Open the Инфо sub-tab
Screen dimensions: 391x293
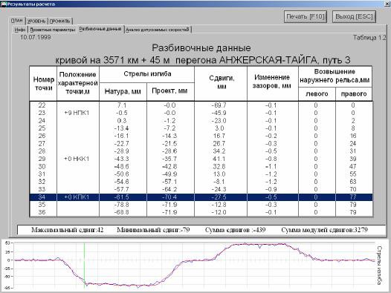(20, 30)
